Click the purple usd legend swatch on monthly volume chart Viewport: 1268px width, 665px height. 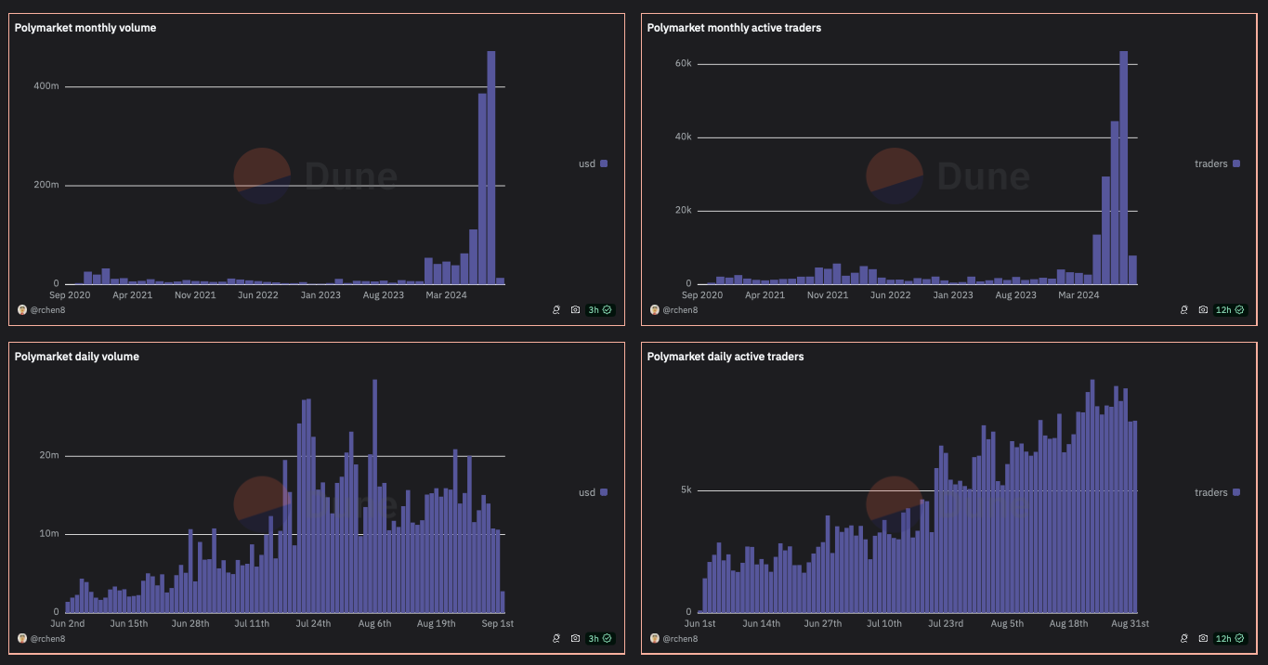(605, 163)
